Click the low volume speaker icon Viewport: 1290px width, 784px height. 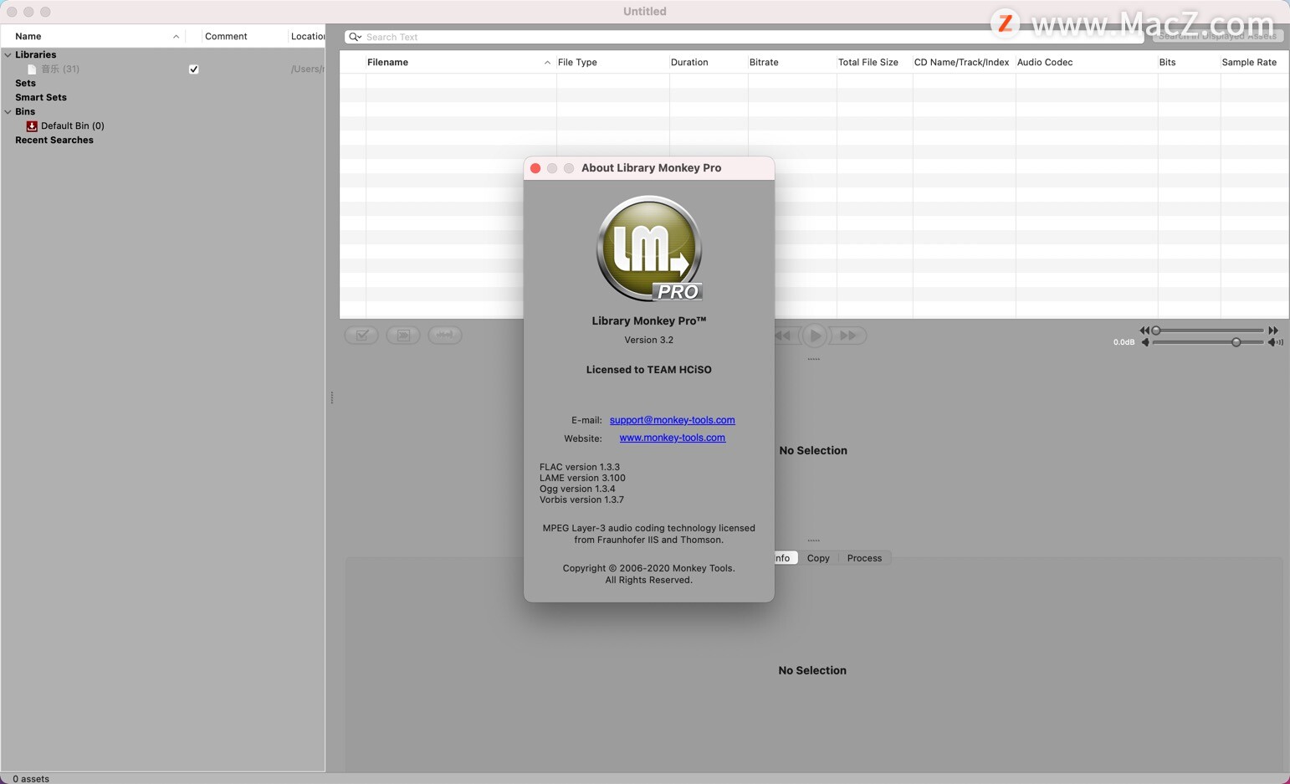click(x=1145, y=342)
